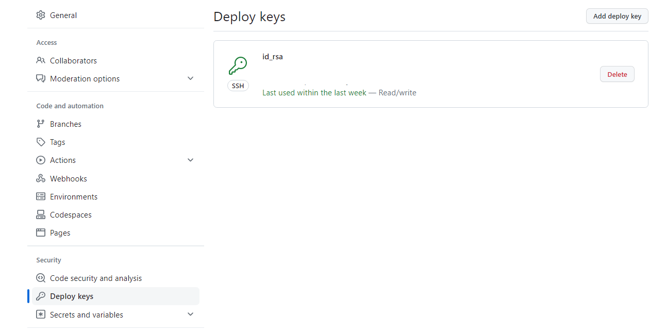Delete the id_rsa deploy key

617,74
